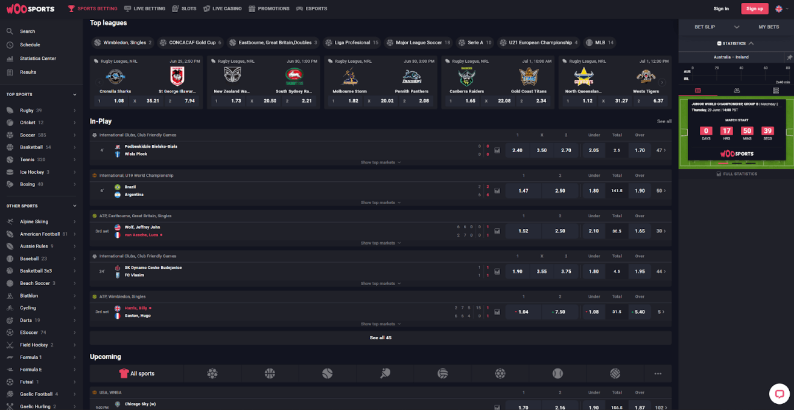Pick odds 1.47 for Brazil
The width and height of the screenshot is (794, 410).
coord(523,191)
